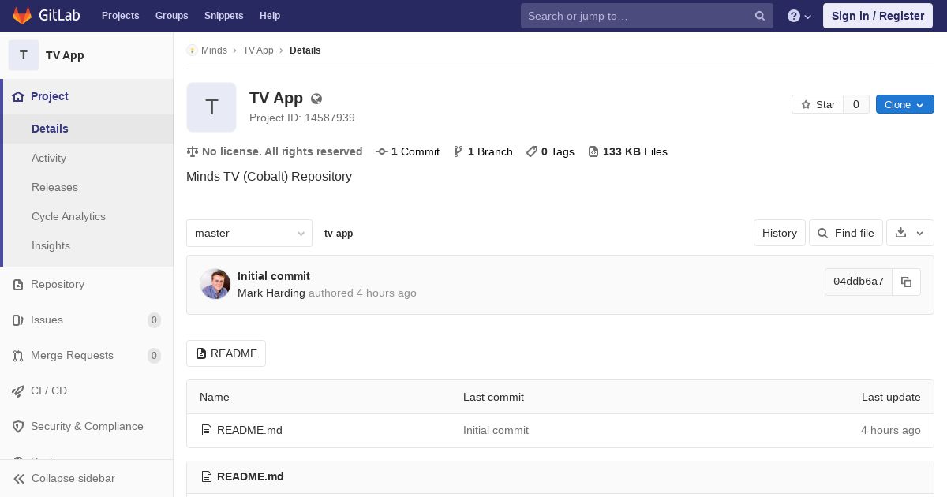The image size is (947, 497).
Task: Click the file icon beside 133 KB Files
Action: click(x=593, y=151)
